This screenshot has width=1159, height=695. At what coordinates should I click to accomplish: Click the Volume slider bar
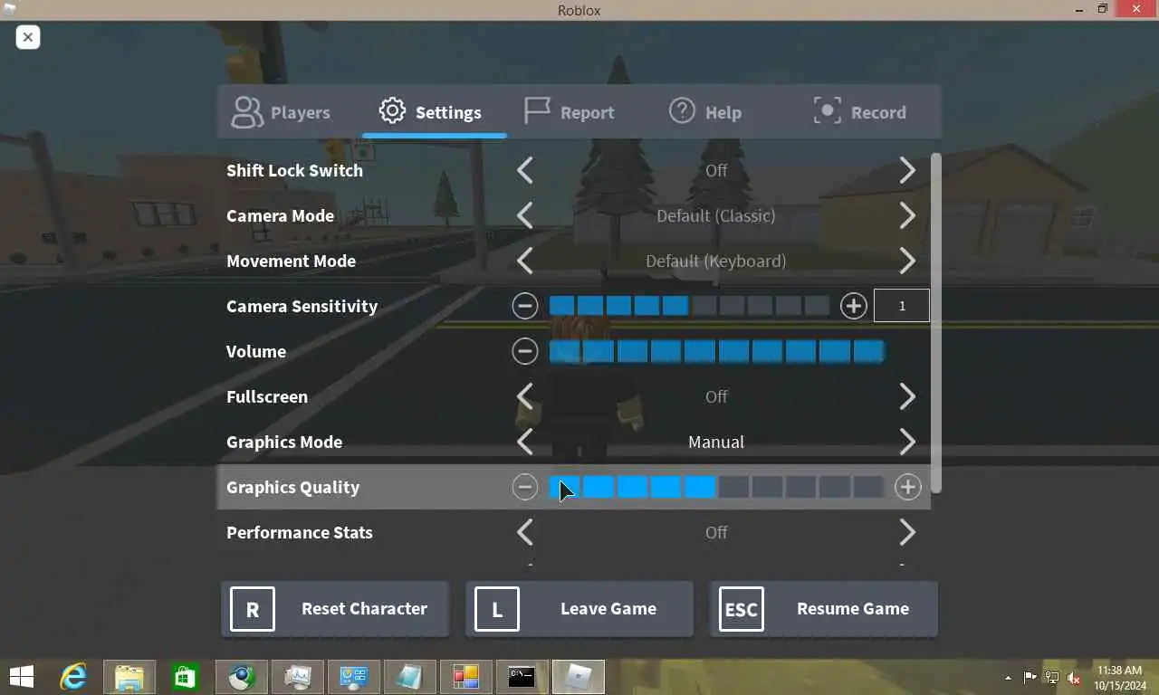point(716,351)
